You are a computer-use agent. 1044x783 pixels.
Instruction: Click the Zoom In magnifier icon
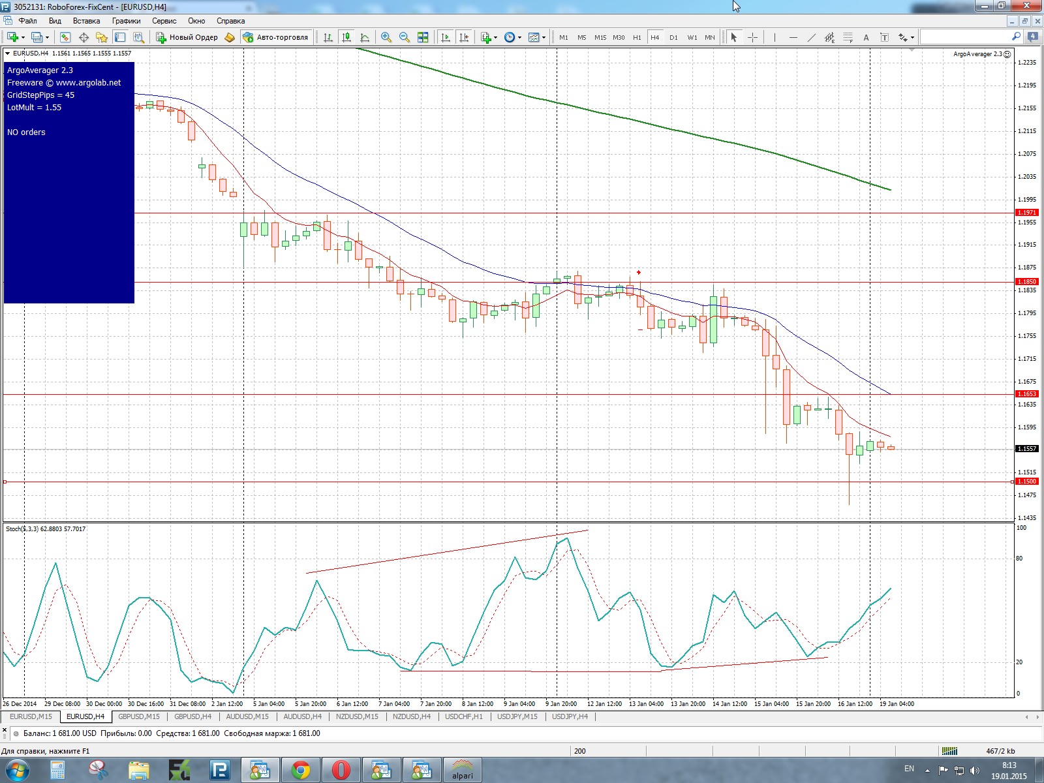click(x=386, y=37)
